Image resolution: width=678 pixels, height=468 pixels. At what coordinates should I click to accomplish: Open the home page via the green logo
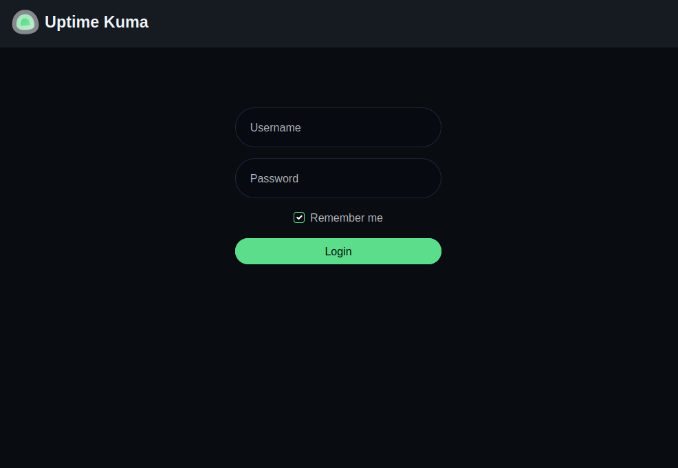(25, 22)
